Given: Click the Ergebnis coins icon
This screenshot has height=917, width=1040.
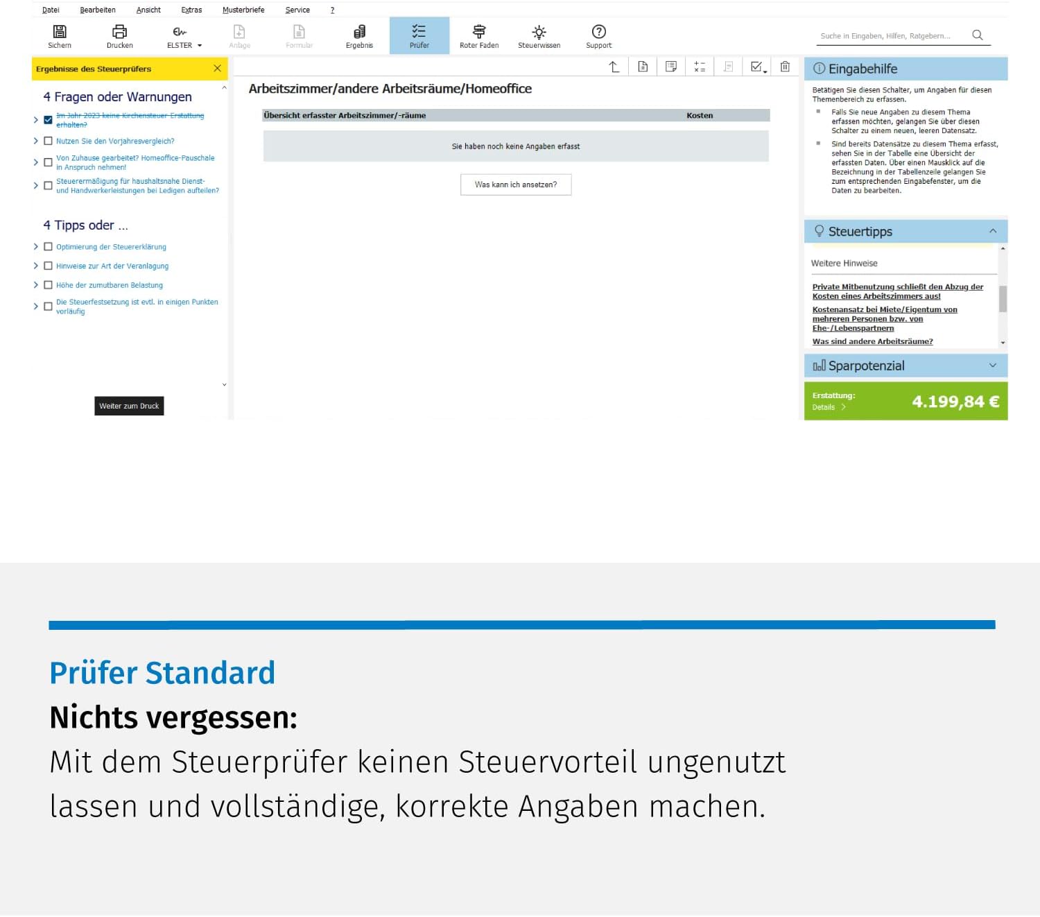Looking at the screenshot, I should click(359, 32).
